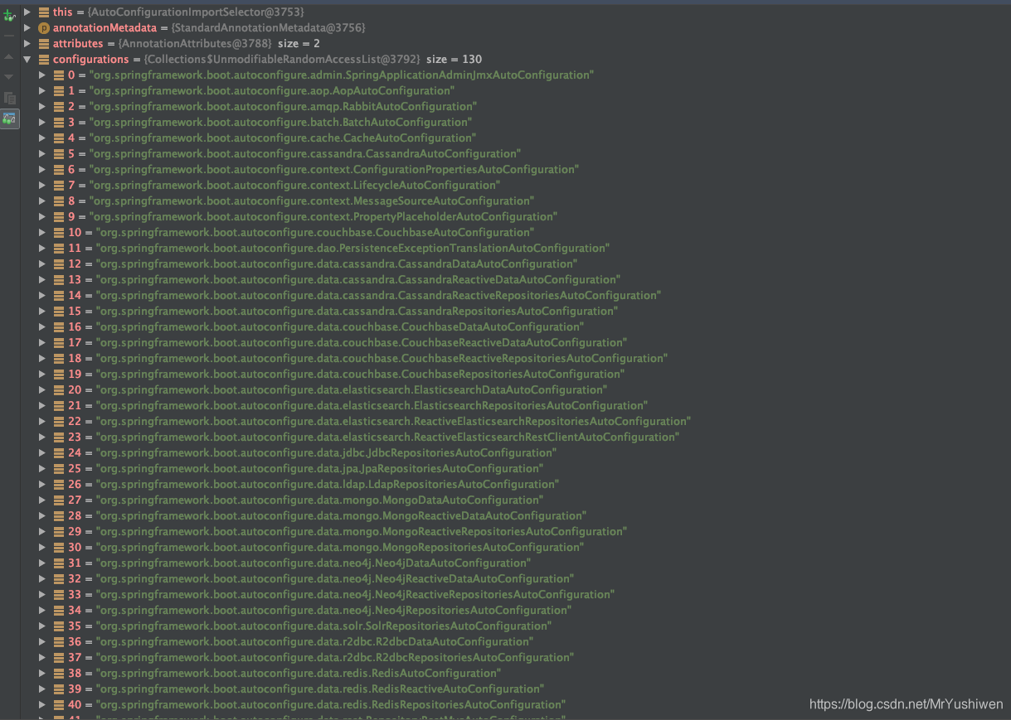This screenshot has height=720, width=1011.
Task: Select the jpa.JpaRepositoriesAutoConfiguration string
Action: pos(319,469)
